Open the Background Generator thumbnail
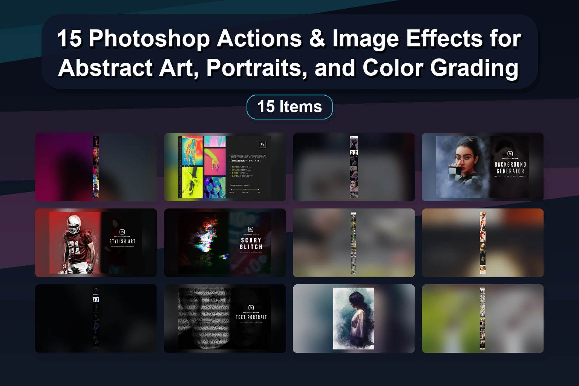Screen dimensions: 579x386 tap(482, 167)
